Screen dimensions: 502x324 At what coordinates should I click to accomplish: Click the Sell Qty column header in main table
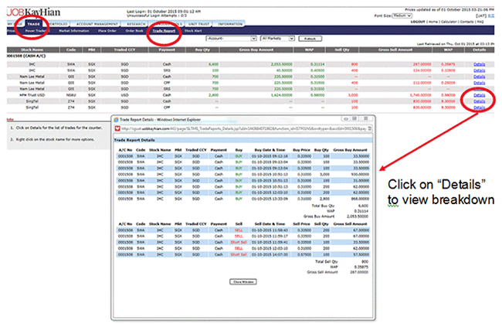[341, 49]
